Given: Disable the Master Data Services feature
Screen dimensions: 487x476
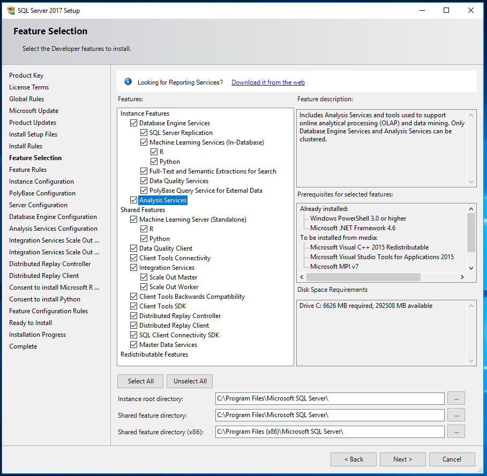Looking at the screenshot, I should tap(134, 345).
